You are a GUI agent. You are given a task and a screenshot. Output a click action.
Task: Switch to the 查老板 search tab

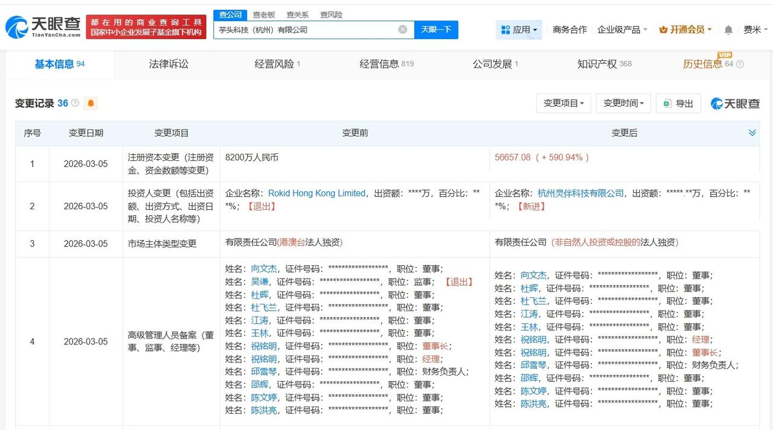click(x=264, y=14)
